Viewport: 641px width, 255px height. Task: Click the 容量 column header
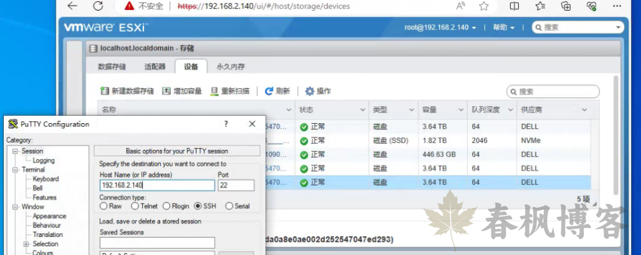pyautogui.click(x=443, y=110)
